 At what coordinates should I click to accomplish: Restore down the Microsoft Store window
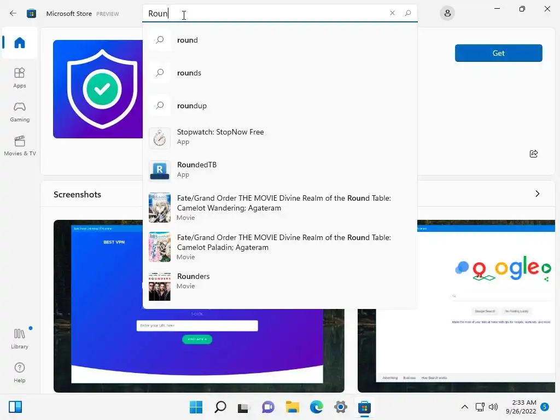(522, 9)
